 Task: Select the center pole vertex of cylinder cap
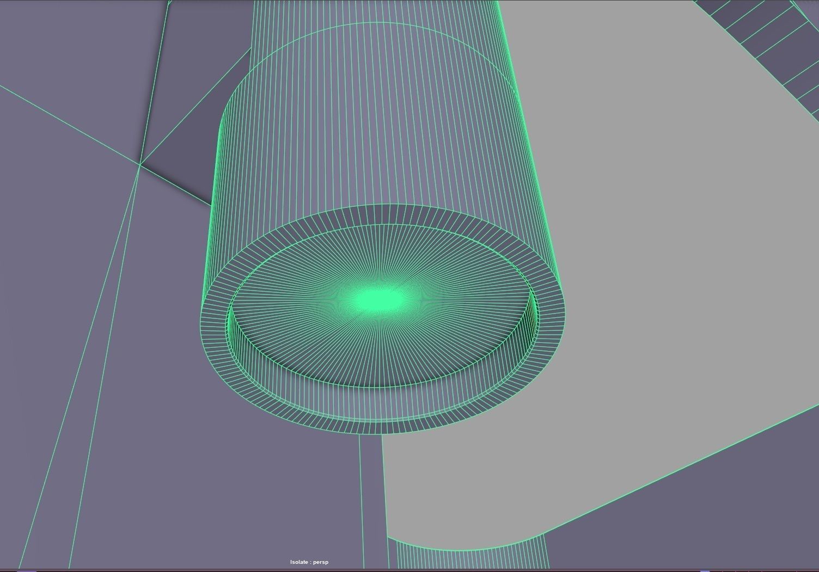click(380, 299)
